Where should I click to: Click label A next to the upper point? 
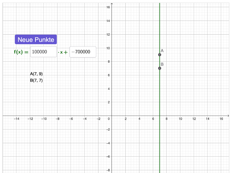point(162,51)
